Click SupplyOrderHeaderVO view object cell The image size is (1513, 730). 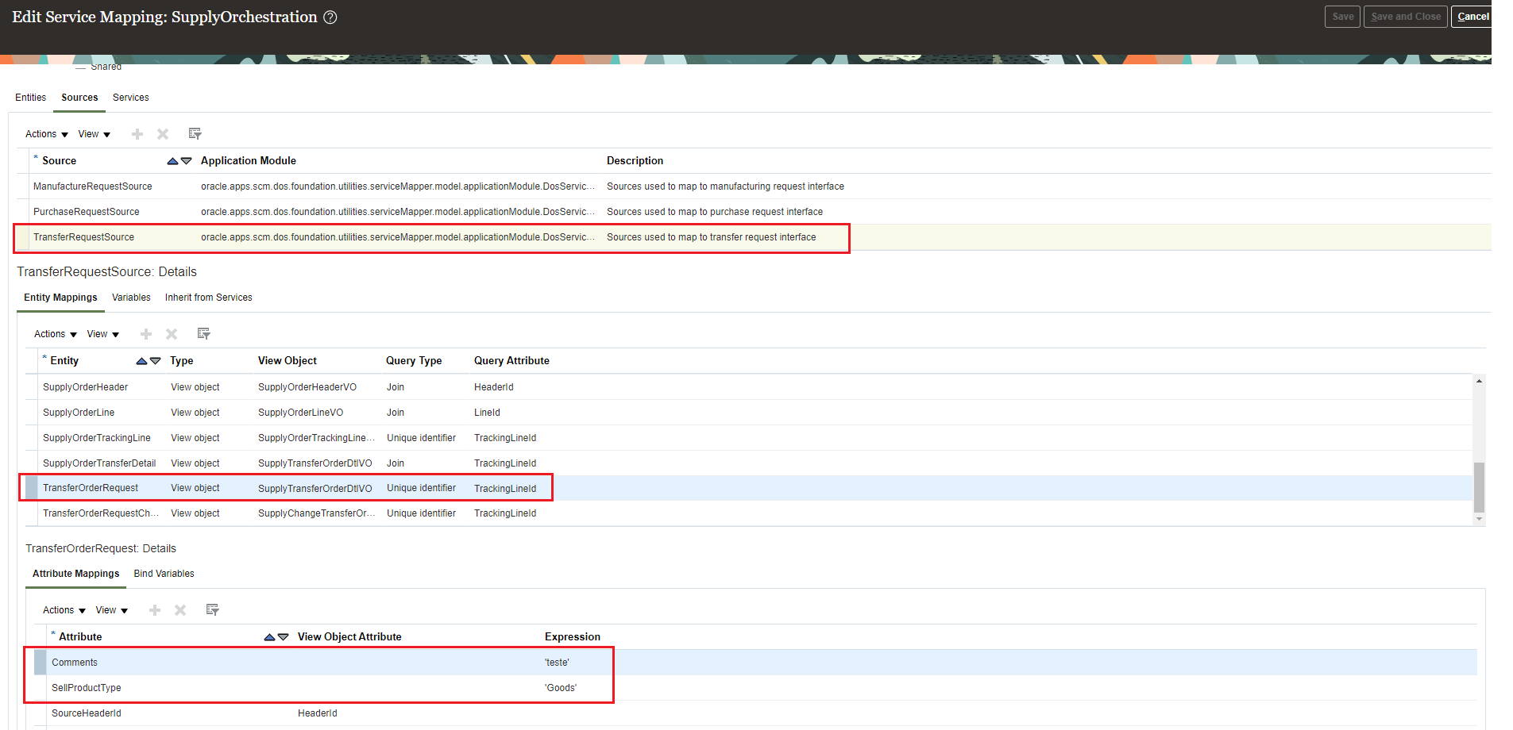(x=307, y=387)
